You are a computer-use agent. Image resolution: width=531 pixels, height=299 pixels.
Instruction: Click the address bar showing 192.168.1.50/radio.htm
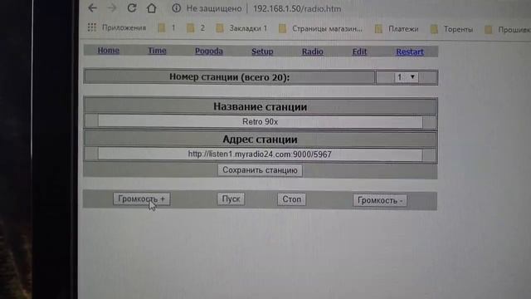point(297,9)
